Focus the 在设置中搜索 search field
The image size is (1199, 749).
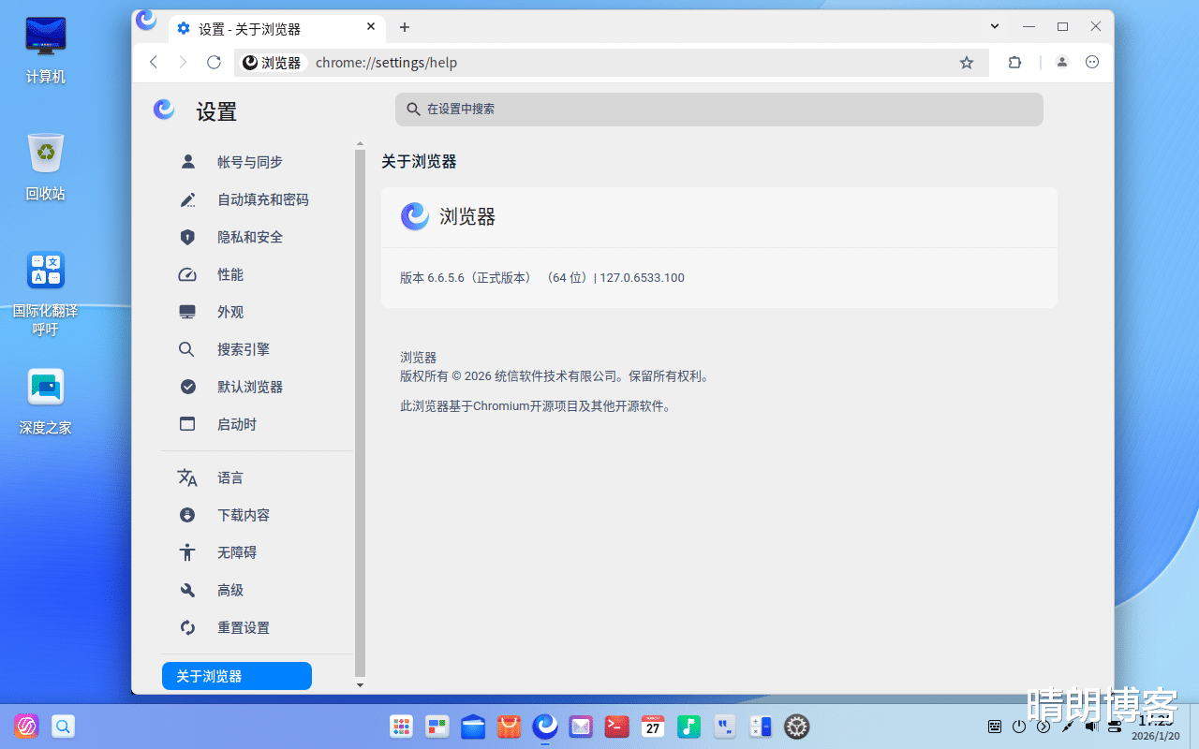(719, 110)
